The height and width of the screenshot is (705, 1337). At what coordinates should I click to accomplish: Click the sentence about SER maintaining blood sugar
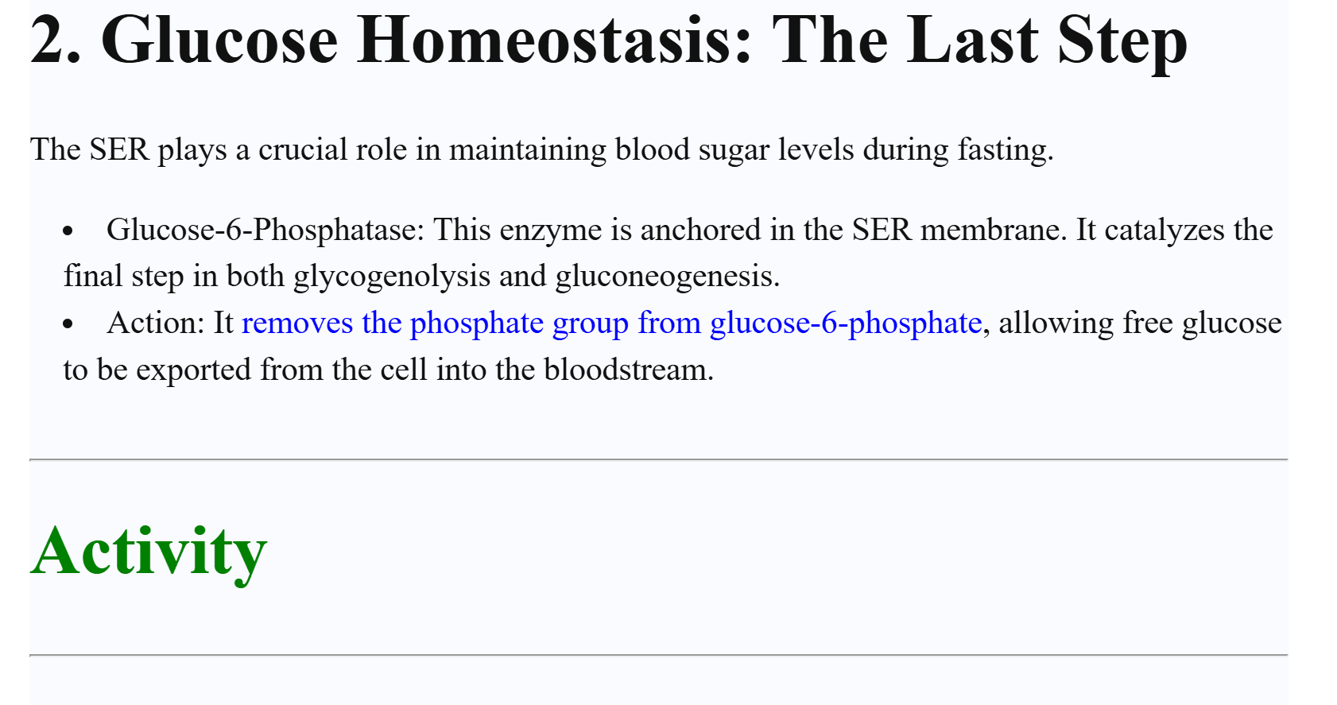(x=541, y=149)
